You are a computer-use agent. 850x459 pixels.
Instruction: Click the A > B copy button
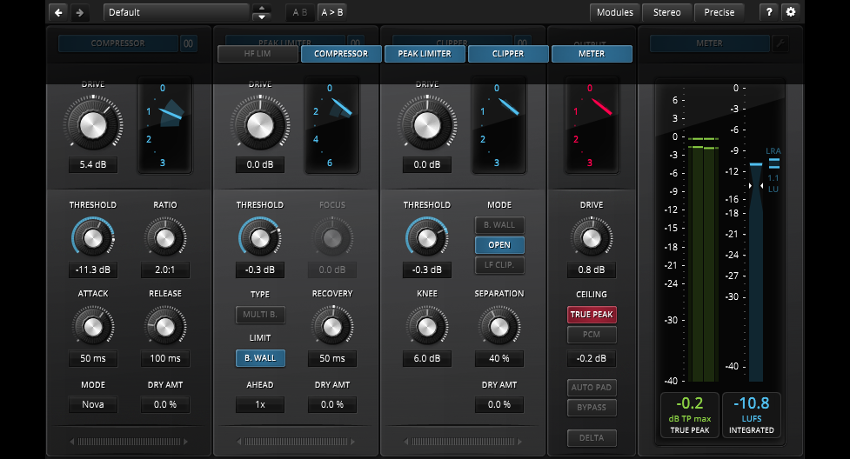(x=331, y=12)
